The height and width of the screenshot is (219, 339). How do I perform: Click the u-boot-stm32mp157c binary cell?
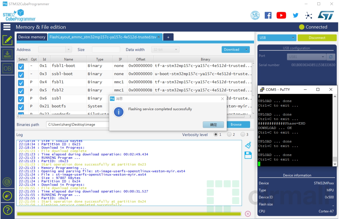click(x=203, y=74)
